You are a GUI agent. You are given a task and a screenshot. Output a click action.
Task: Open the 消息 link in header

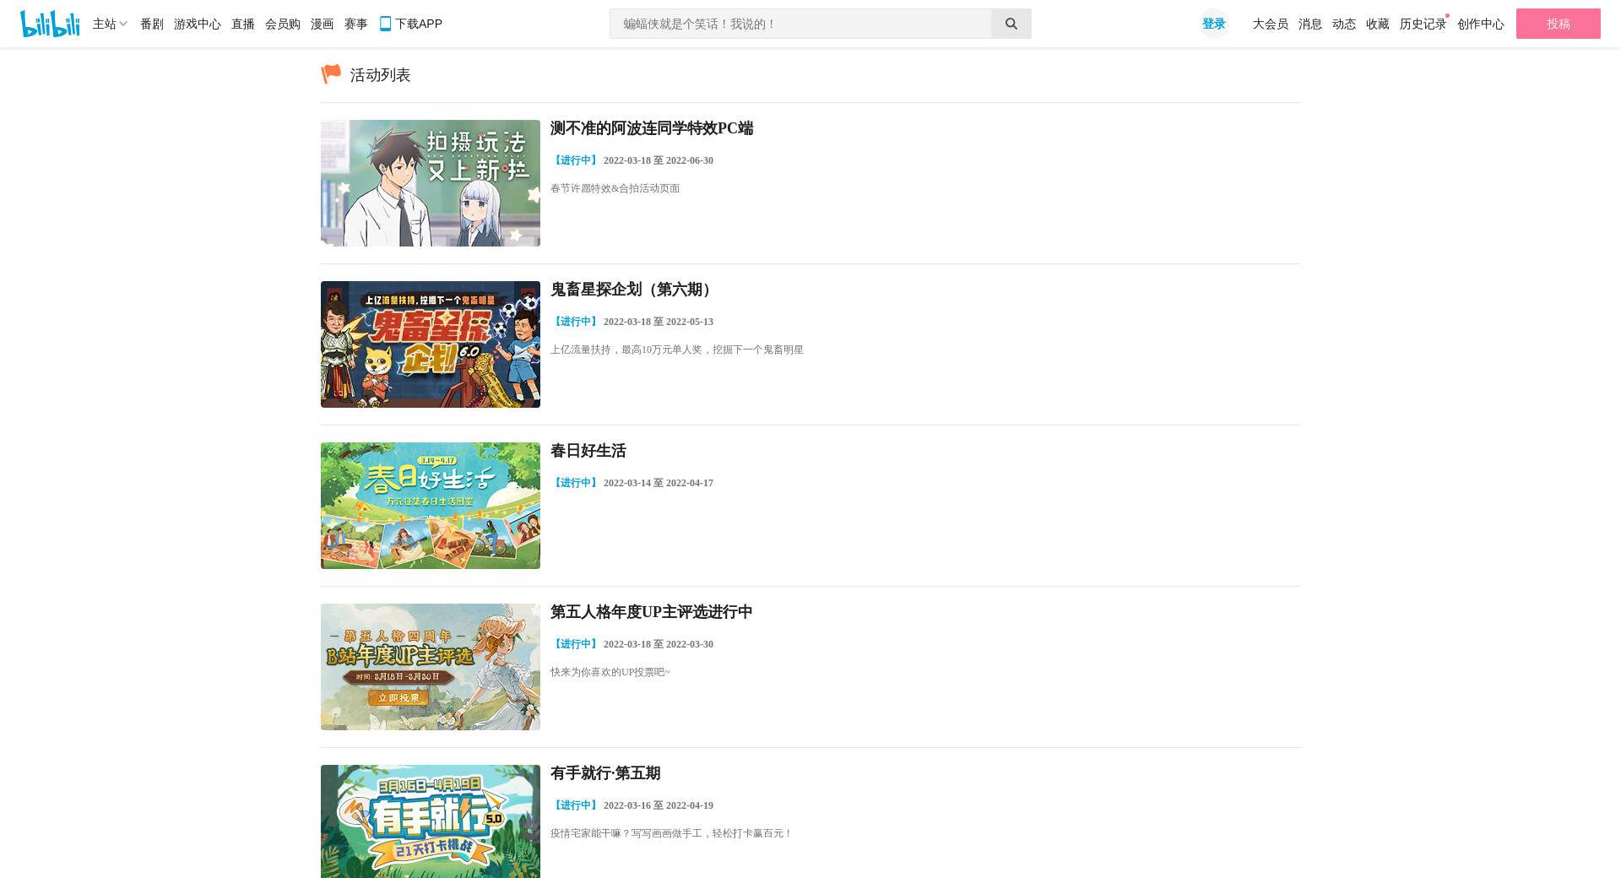click(x=1309, y=24)
